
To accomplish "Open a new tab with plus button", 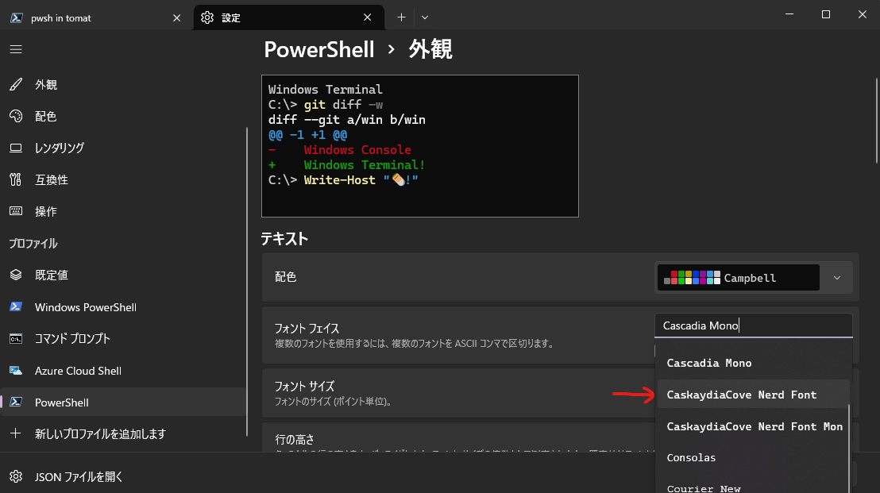I will [x=401, y=17].
